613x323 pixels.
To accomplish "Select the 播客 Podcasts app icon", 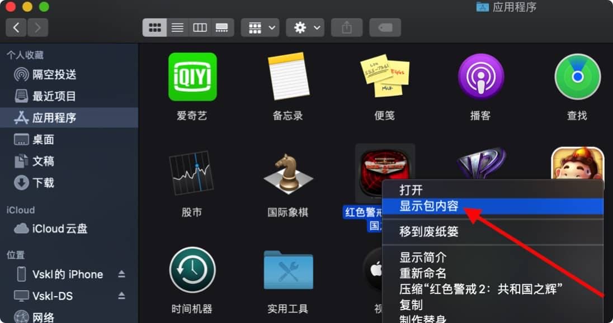I will (481, 77).
